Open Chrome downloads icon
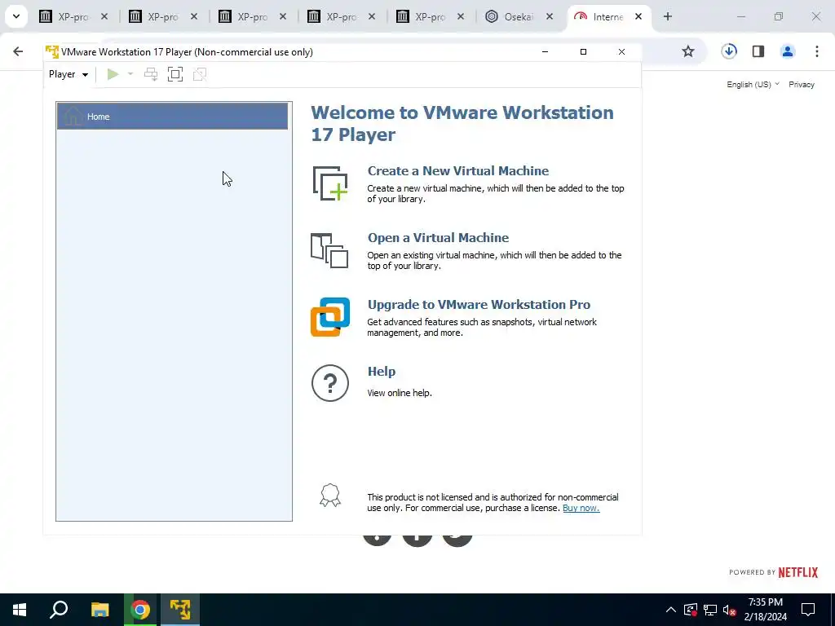Viewport: 835px width, 626px height. tap(729, 51)
